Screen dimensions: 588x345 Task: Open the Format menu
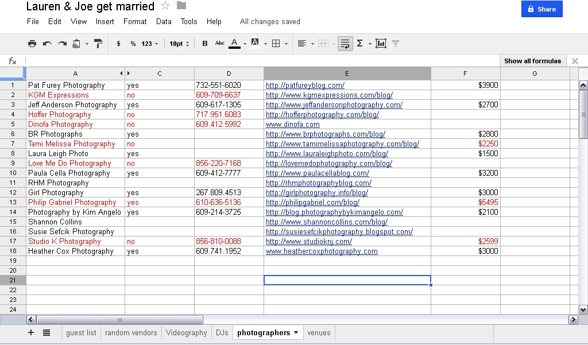pyautogui.click(x=135, y=22)
